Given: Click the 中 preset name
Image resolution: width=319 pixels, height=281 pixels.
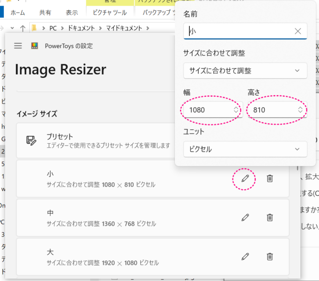Looking at the screenshot, I should [50, 213].
